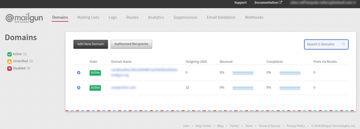360x129 pixels.
Task: Open Terms of Service link
Action: 269,126
